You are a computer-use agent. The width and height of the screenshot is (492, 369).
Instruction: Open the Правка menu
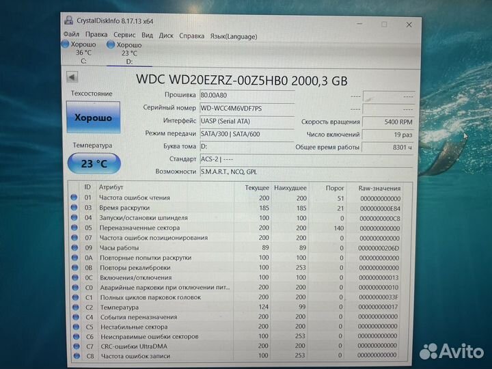96,35
